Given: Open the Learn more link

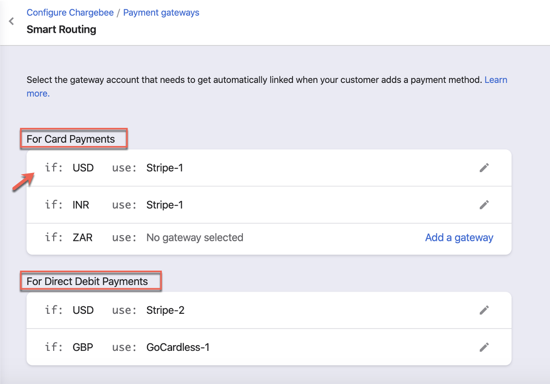Looking at the screenshot, I should point(495,80).
